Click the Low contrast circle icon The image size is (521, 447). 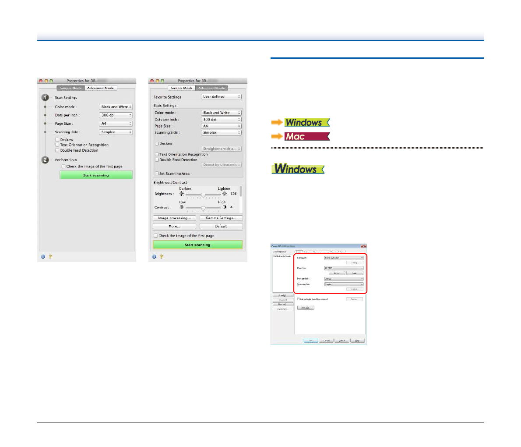pos(182,207)
